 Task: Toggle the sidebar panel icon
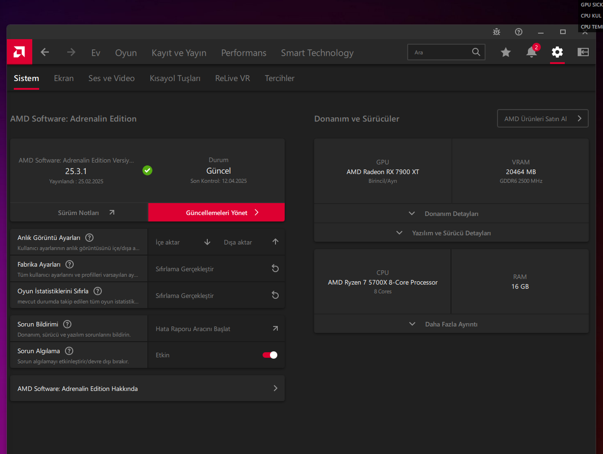(x=583, y=52)
